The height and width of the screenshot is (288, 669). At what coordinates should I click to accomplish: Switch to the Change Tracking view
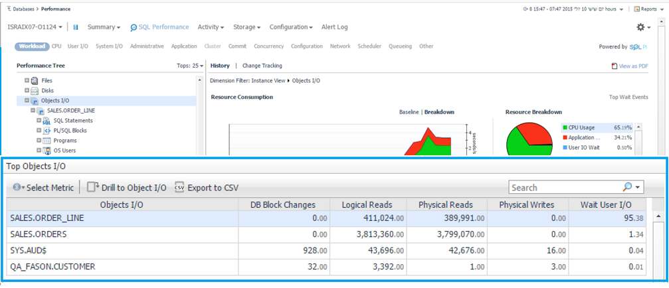(x=262, y=66)
